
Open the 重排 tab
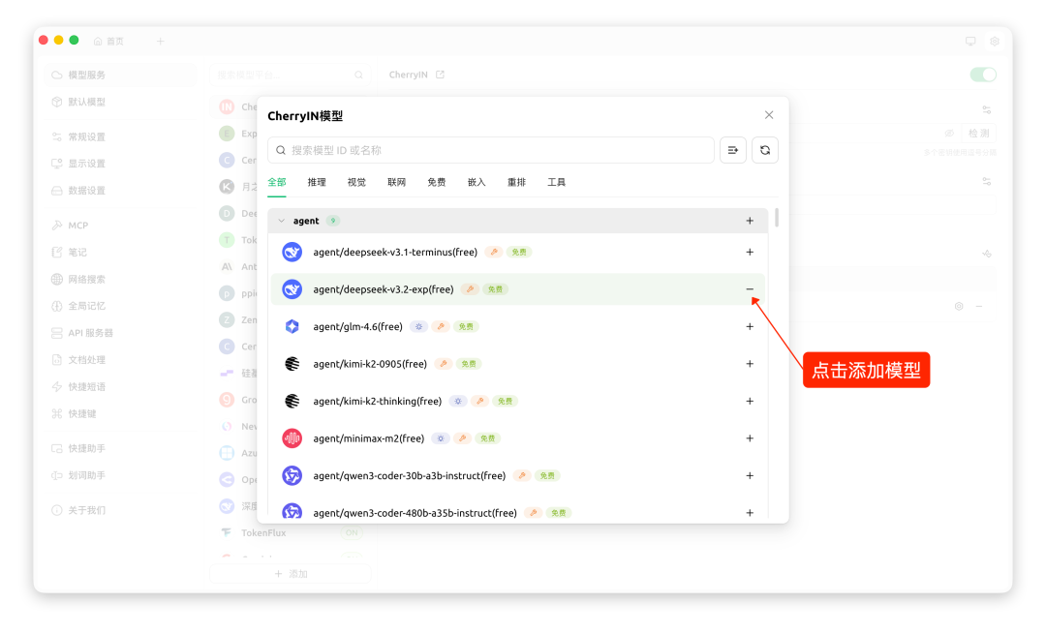click(x=517, y=183)
